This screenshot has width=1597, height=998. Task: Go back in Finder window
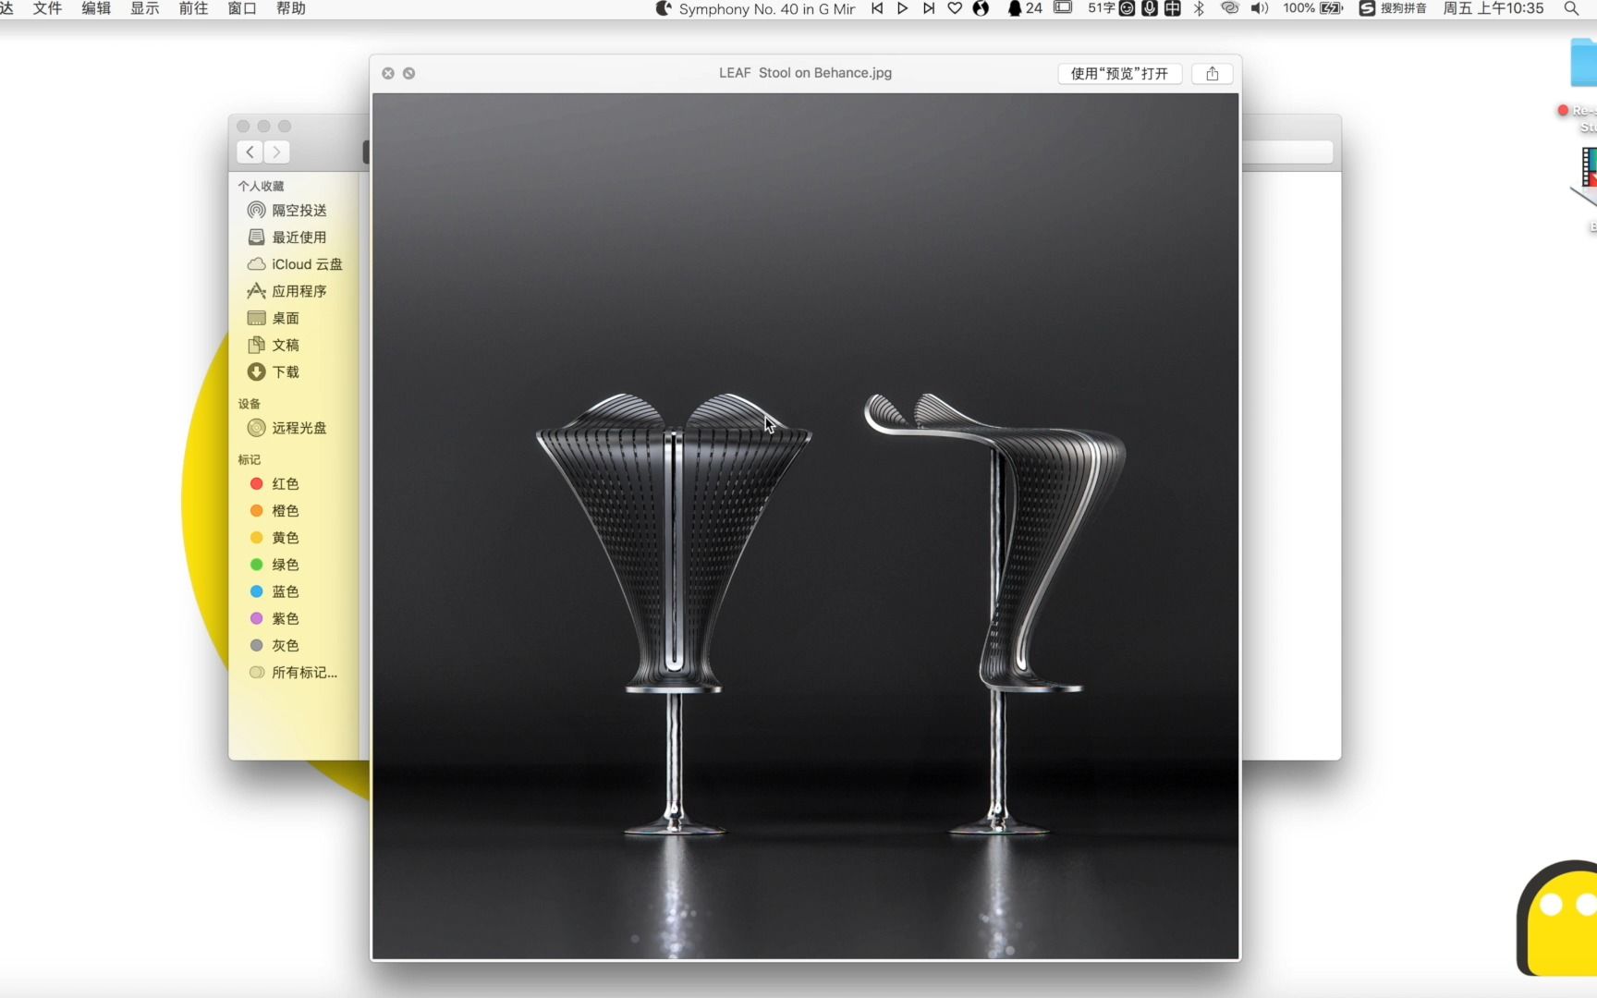pyautogui.click(x=250, y=152)
